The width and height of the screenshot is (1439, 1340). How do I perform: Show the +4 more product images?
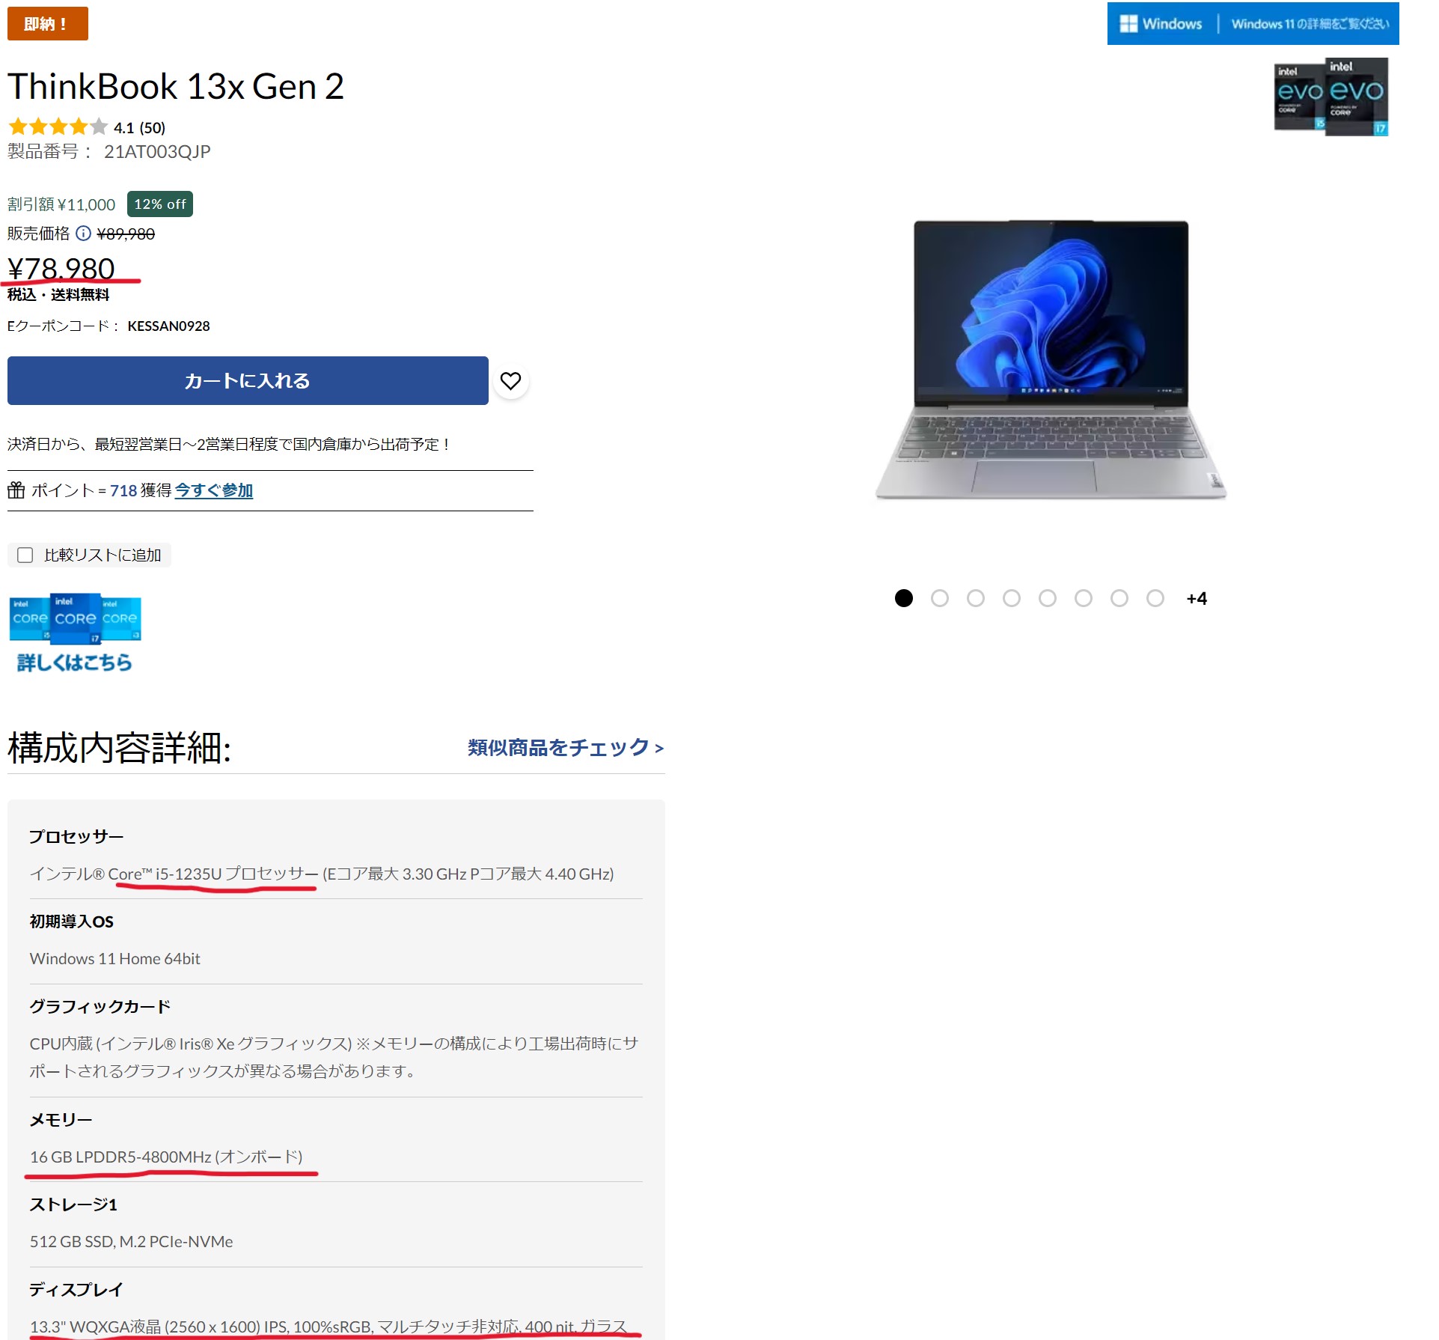1197,598
